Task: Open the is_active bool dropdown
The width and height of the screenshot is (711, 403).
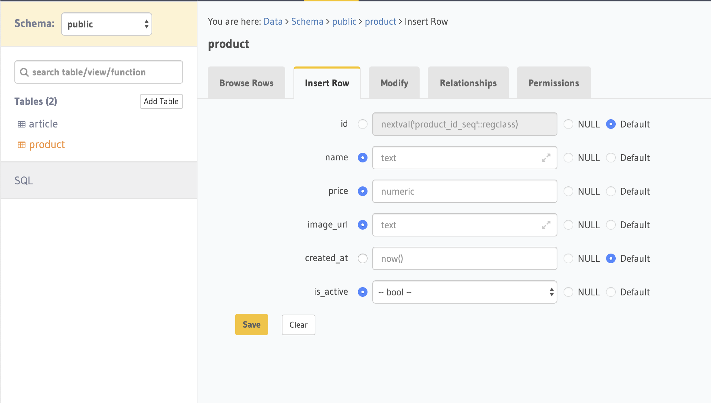Action: pos(465,292)
